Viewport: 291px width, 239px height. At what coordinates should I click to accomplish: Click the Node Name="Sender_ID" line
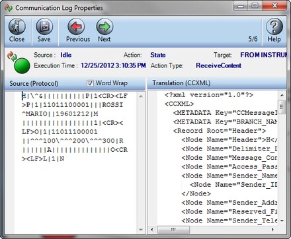click(x=233, y=184)
